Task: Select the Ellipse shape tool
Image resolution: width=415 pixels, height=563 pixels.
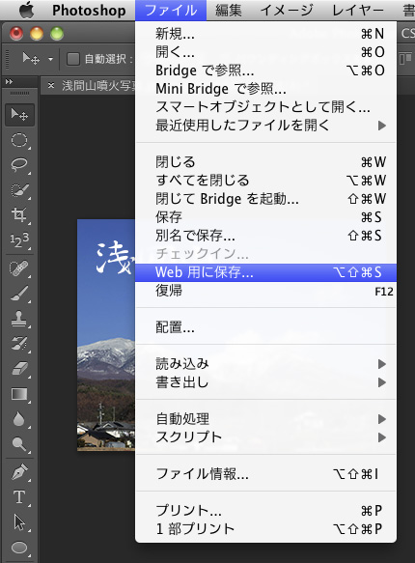Action: (x=19, y=548)
